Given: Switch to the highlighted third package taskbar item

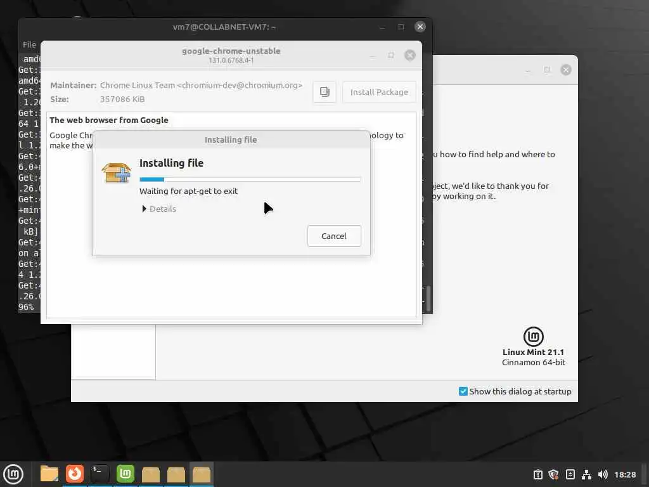Looking at the screenshot, I should pyautogui.click(x=202, y=474).
